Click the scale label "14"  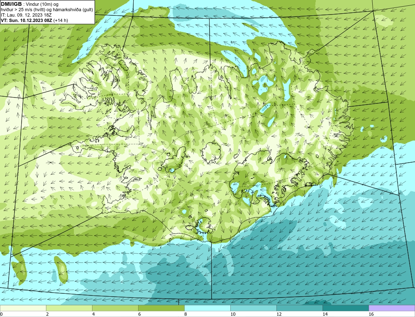[x=325, y=314]
